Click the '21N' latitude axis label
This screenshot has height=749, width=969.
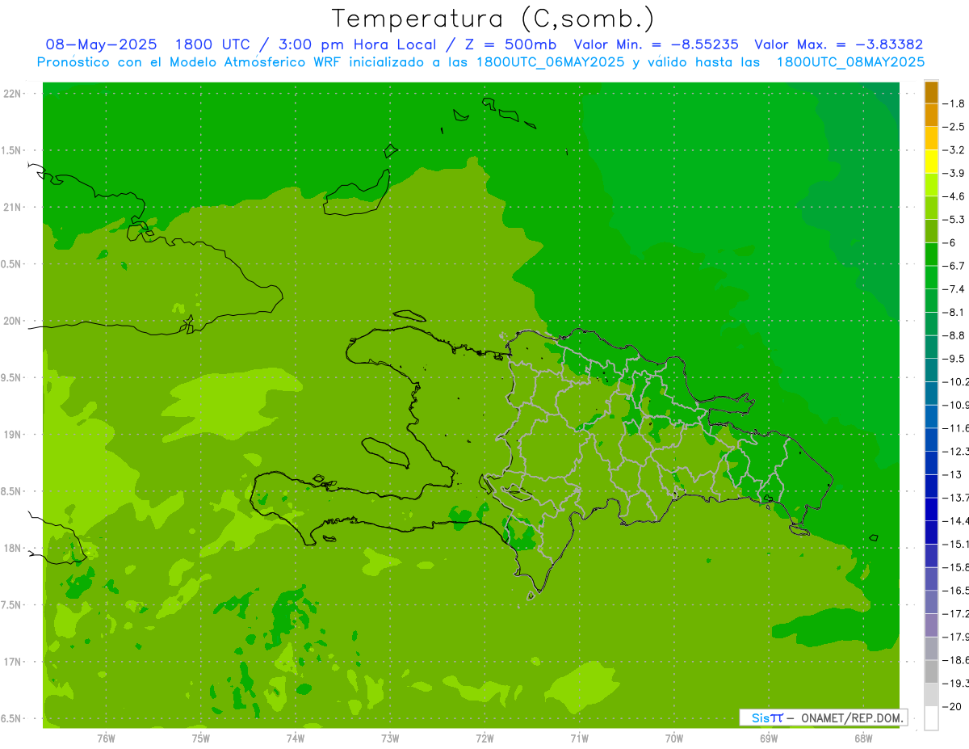pos(12,207)
